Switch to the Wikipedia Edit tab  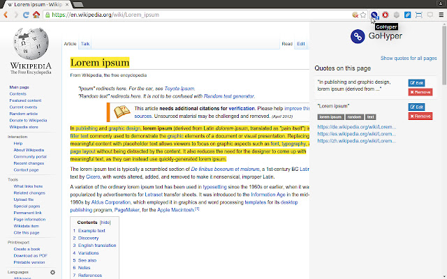pos(301,44)
